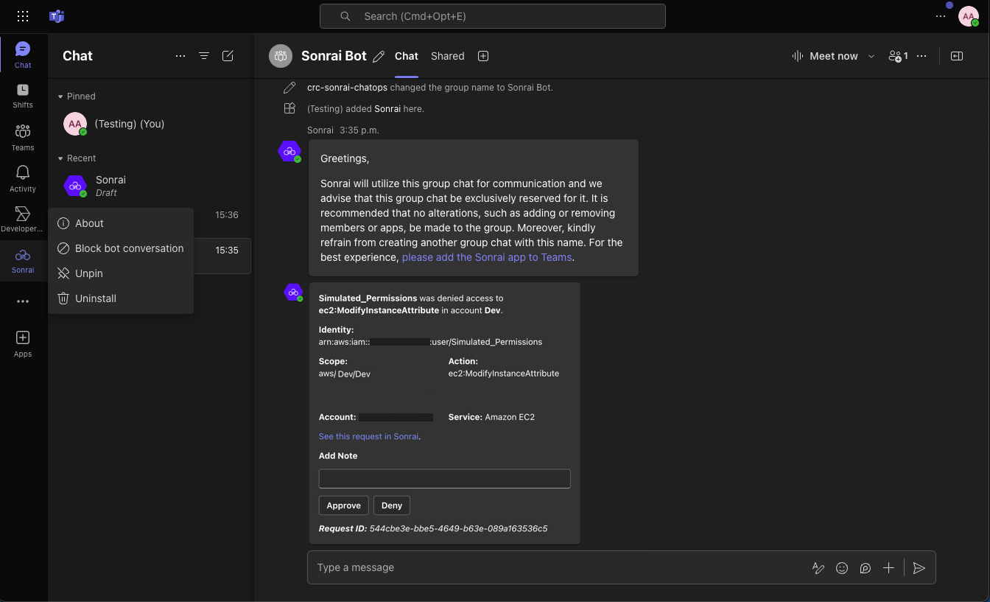Open chat header more options ellipsis

(921, 56)
